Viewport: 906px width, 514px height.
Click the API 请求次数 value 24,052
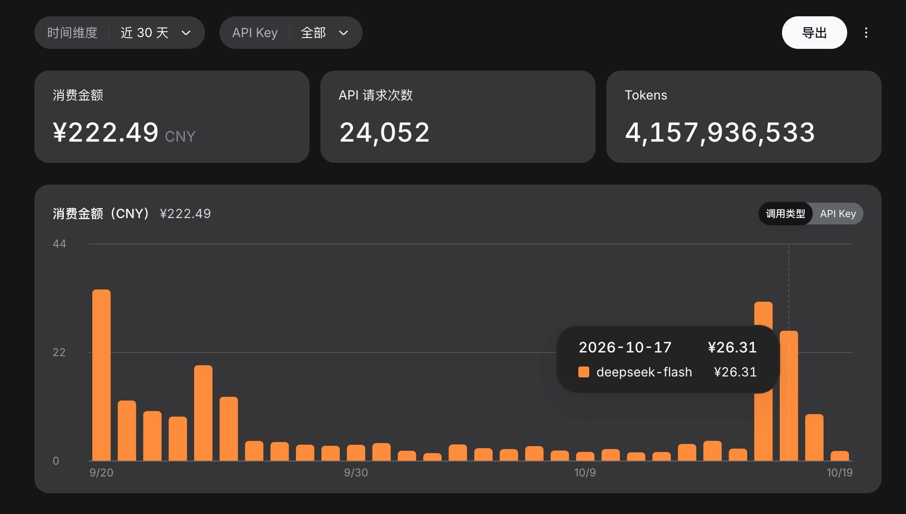(x=384, y=133)
